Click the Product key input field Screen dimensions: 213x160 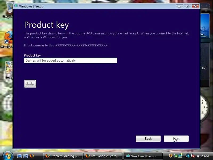pos(71,61)
